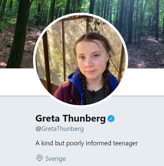Click the @GretaThunberg handle
This screenshot has width=164, height=166.
59,129
